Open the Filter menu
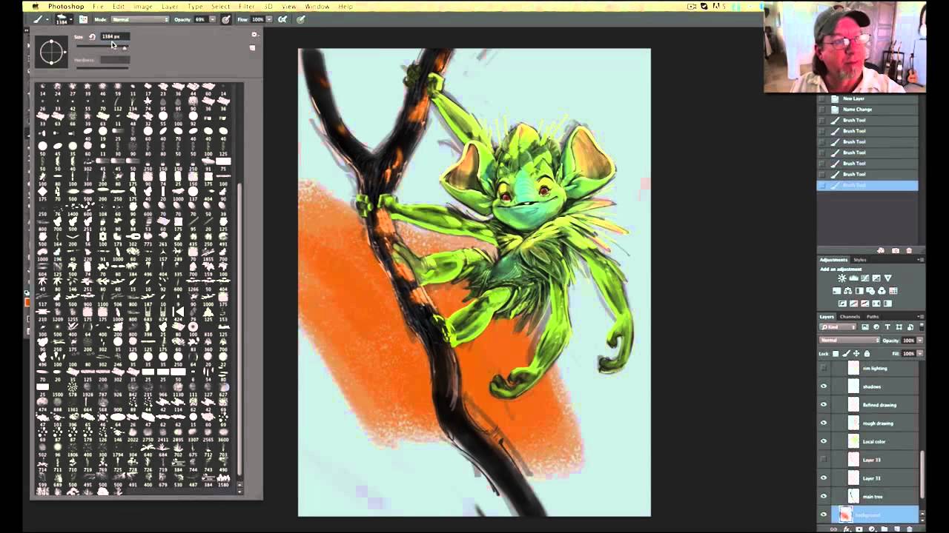Image resolution: width=949 pixels, height=533 pixels. (247, 6)
